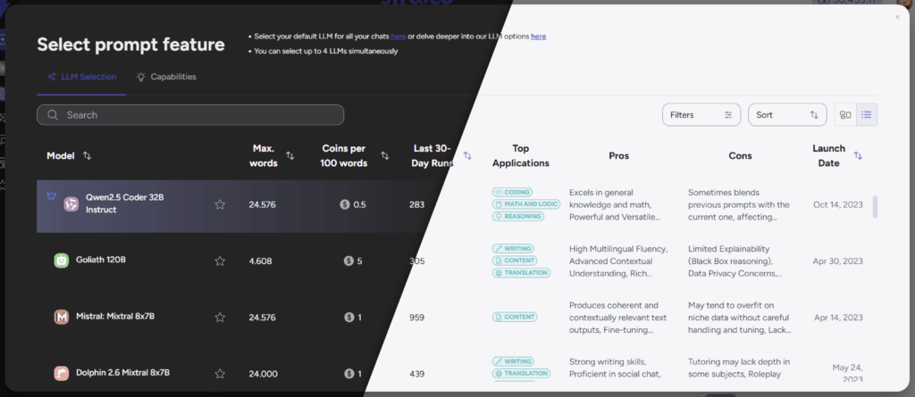Viewport: 915px width, 397px height.
Task: Open the Filters dropdown
Action: (701, 115)
